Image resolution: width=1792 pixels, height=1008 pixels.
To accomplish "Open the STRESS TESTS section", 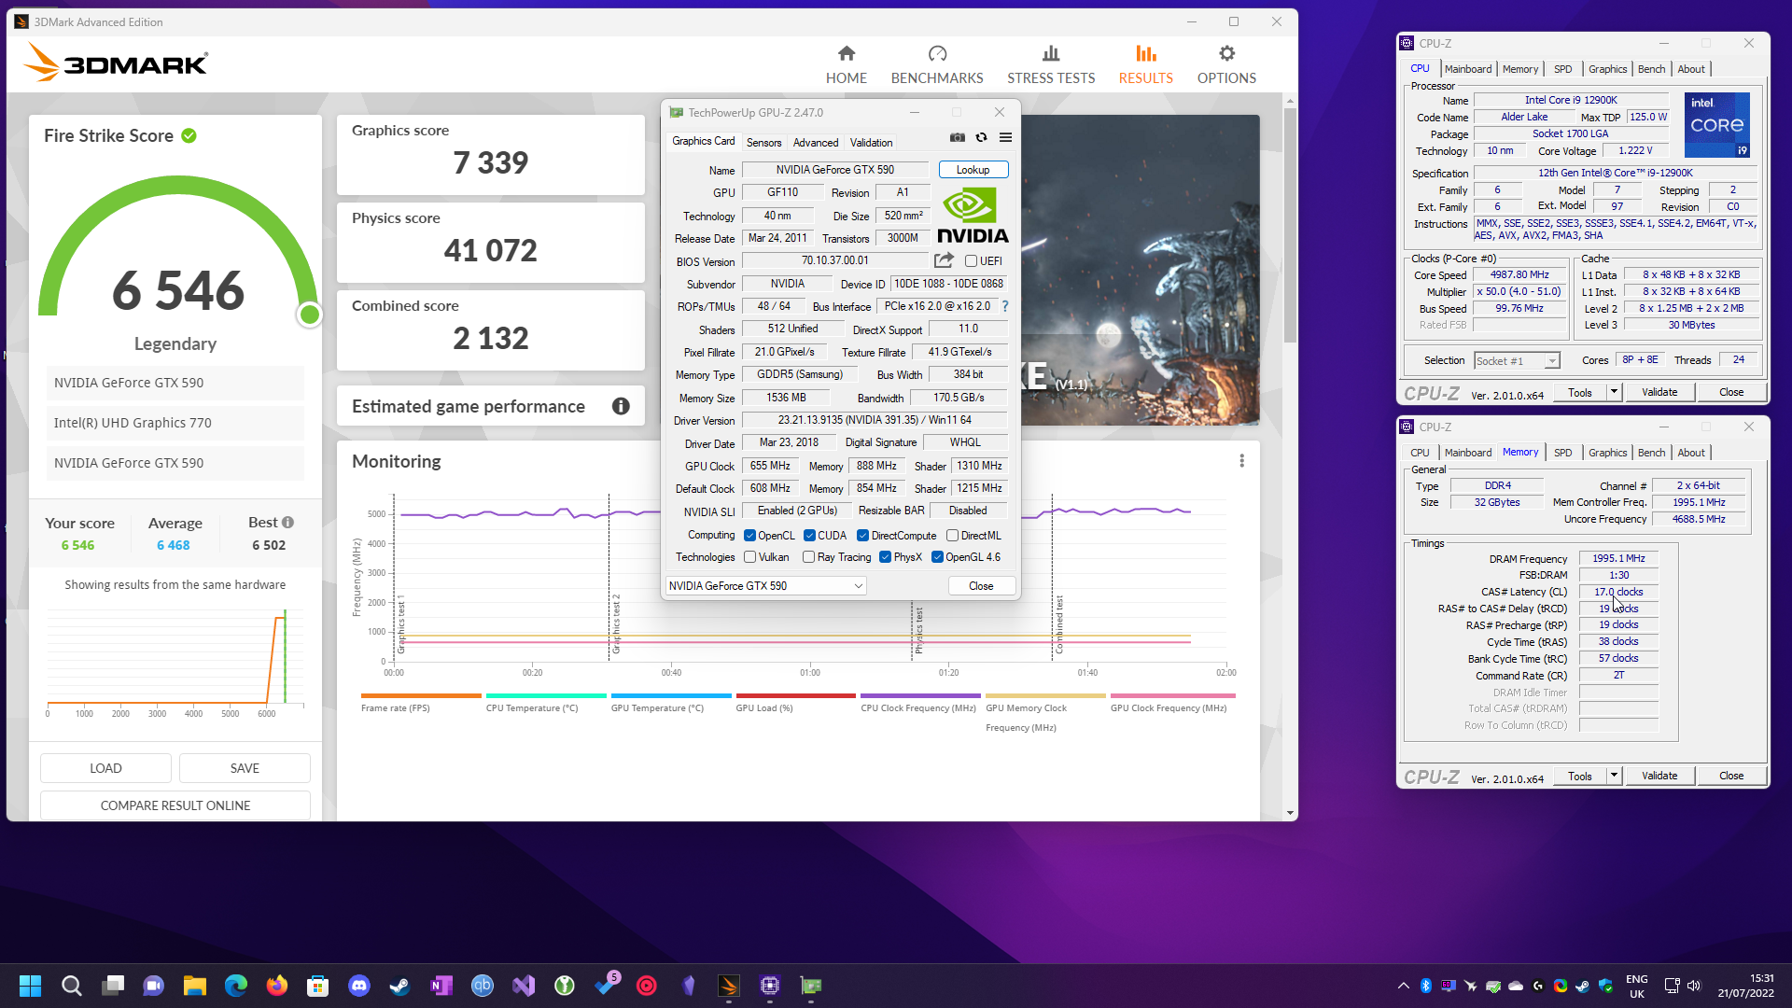I will pyautogui.click(x=1050, y=64).
